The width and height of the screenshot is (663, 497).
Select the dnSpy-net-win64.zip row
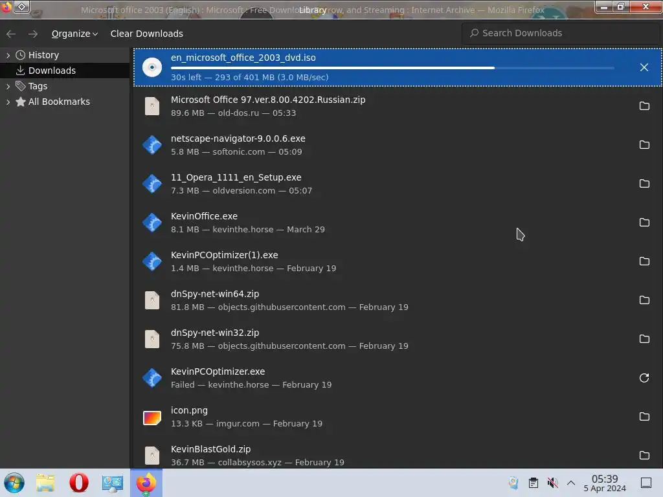click(398, 300)
